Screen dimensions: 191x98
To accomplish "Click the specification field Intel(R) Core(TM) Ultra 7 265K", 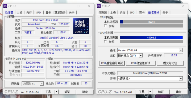I will (x=56, y=38).
